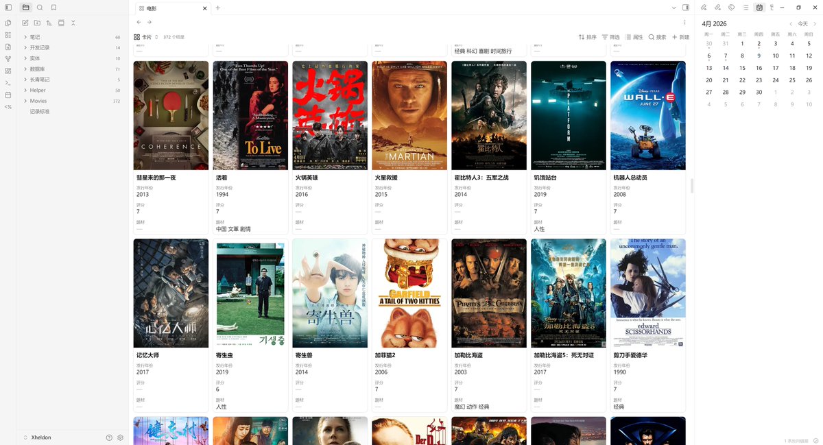Open the To Live 活着 poster
This screenshot has width=823, height=445.
tap(250, 115)
